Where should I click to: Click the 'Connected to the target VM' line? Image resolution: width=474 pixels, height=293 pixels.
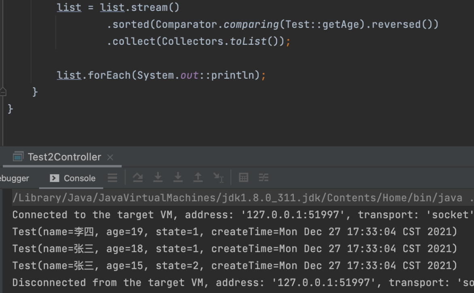(x=242, y=215)
